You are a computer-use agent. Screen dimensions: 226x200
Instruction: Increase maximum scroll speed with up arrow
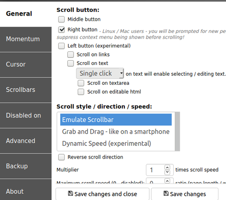[167, 181]
